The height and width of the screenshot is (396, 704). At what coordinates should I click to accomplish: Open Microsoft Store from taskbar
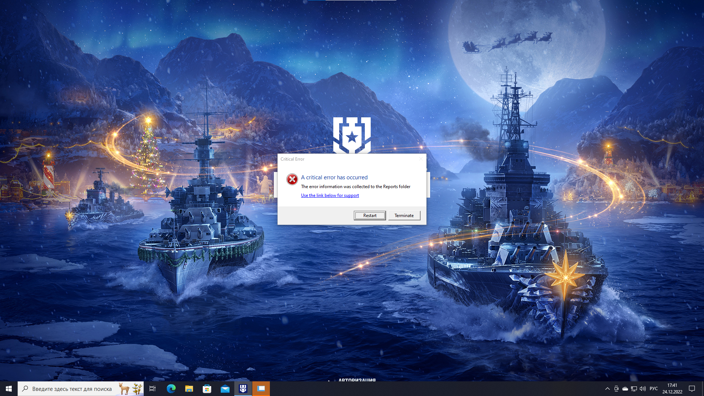coord(207,389)
